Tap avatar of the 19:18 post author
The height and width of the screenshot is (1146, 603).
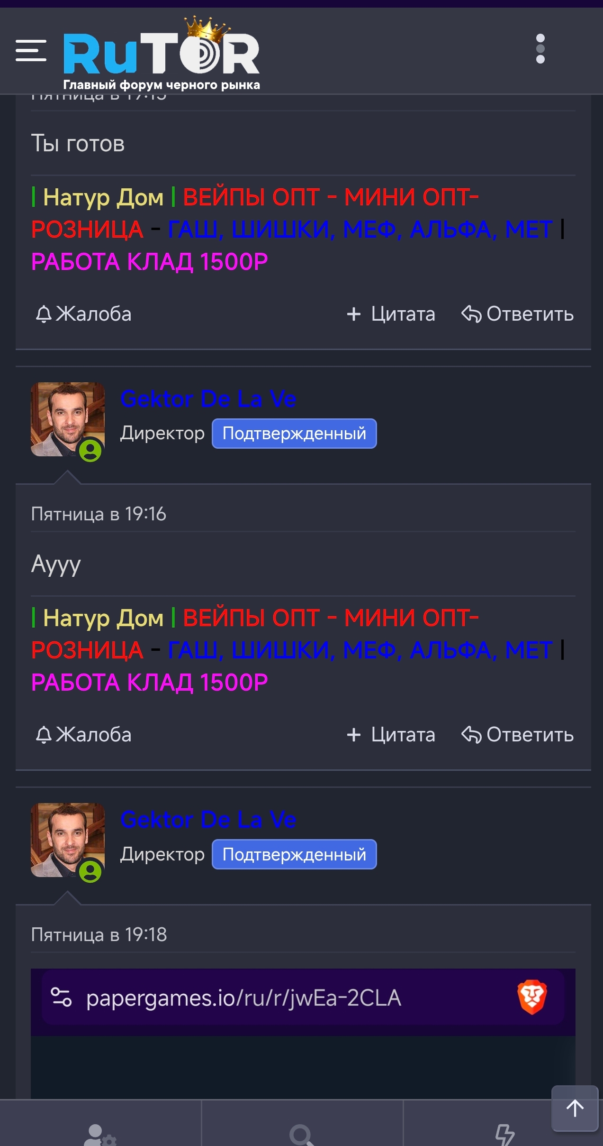point(68,840)
